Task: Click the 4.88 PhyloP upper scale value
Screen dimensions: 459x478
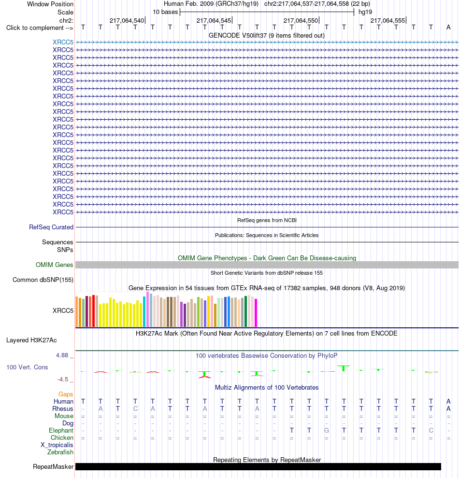Action: click(x=62, y=355)
